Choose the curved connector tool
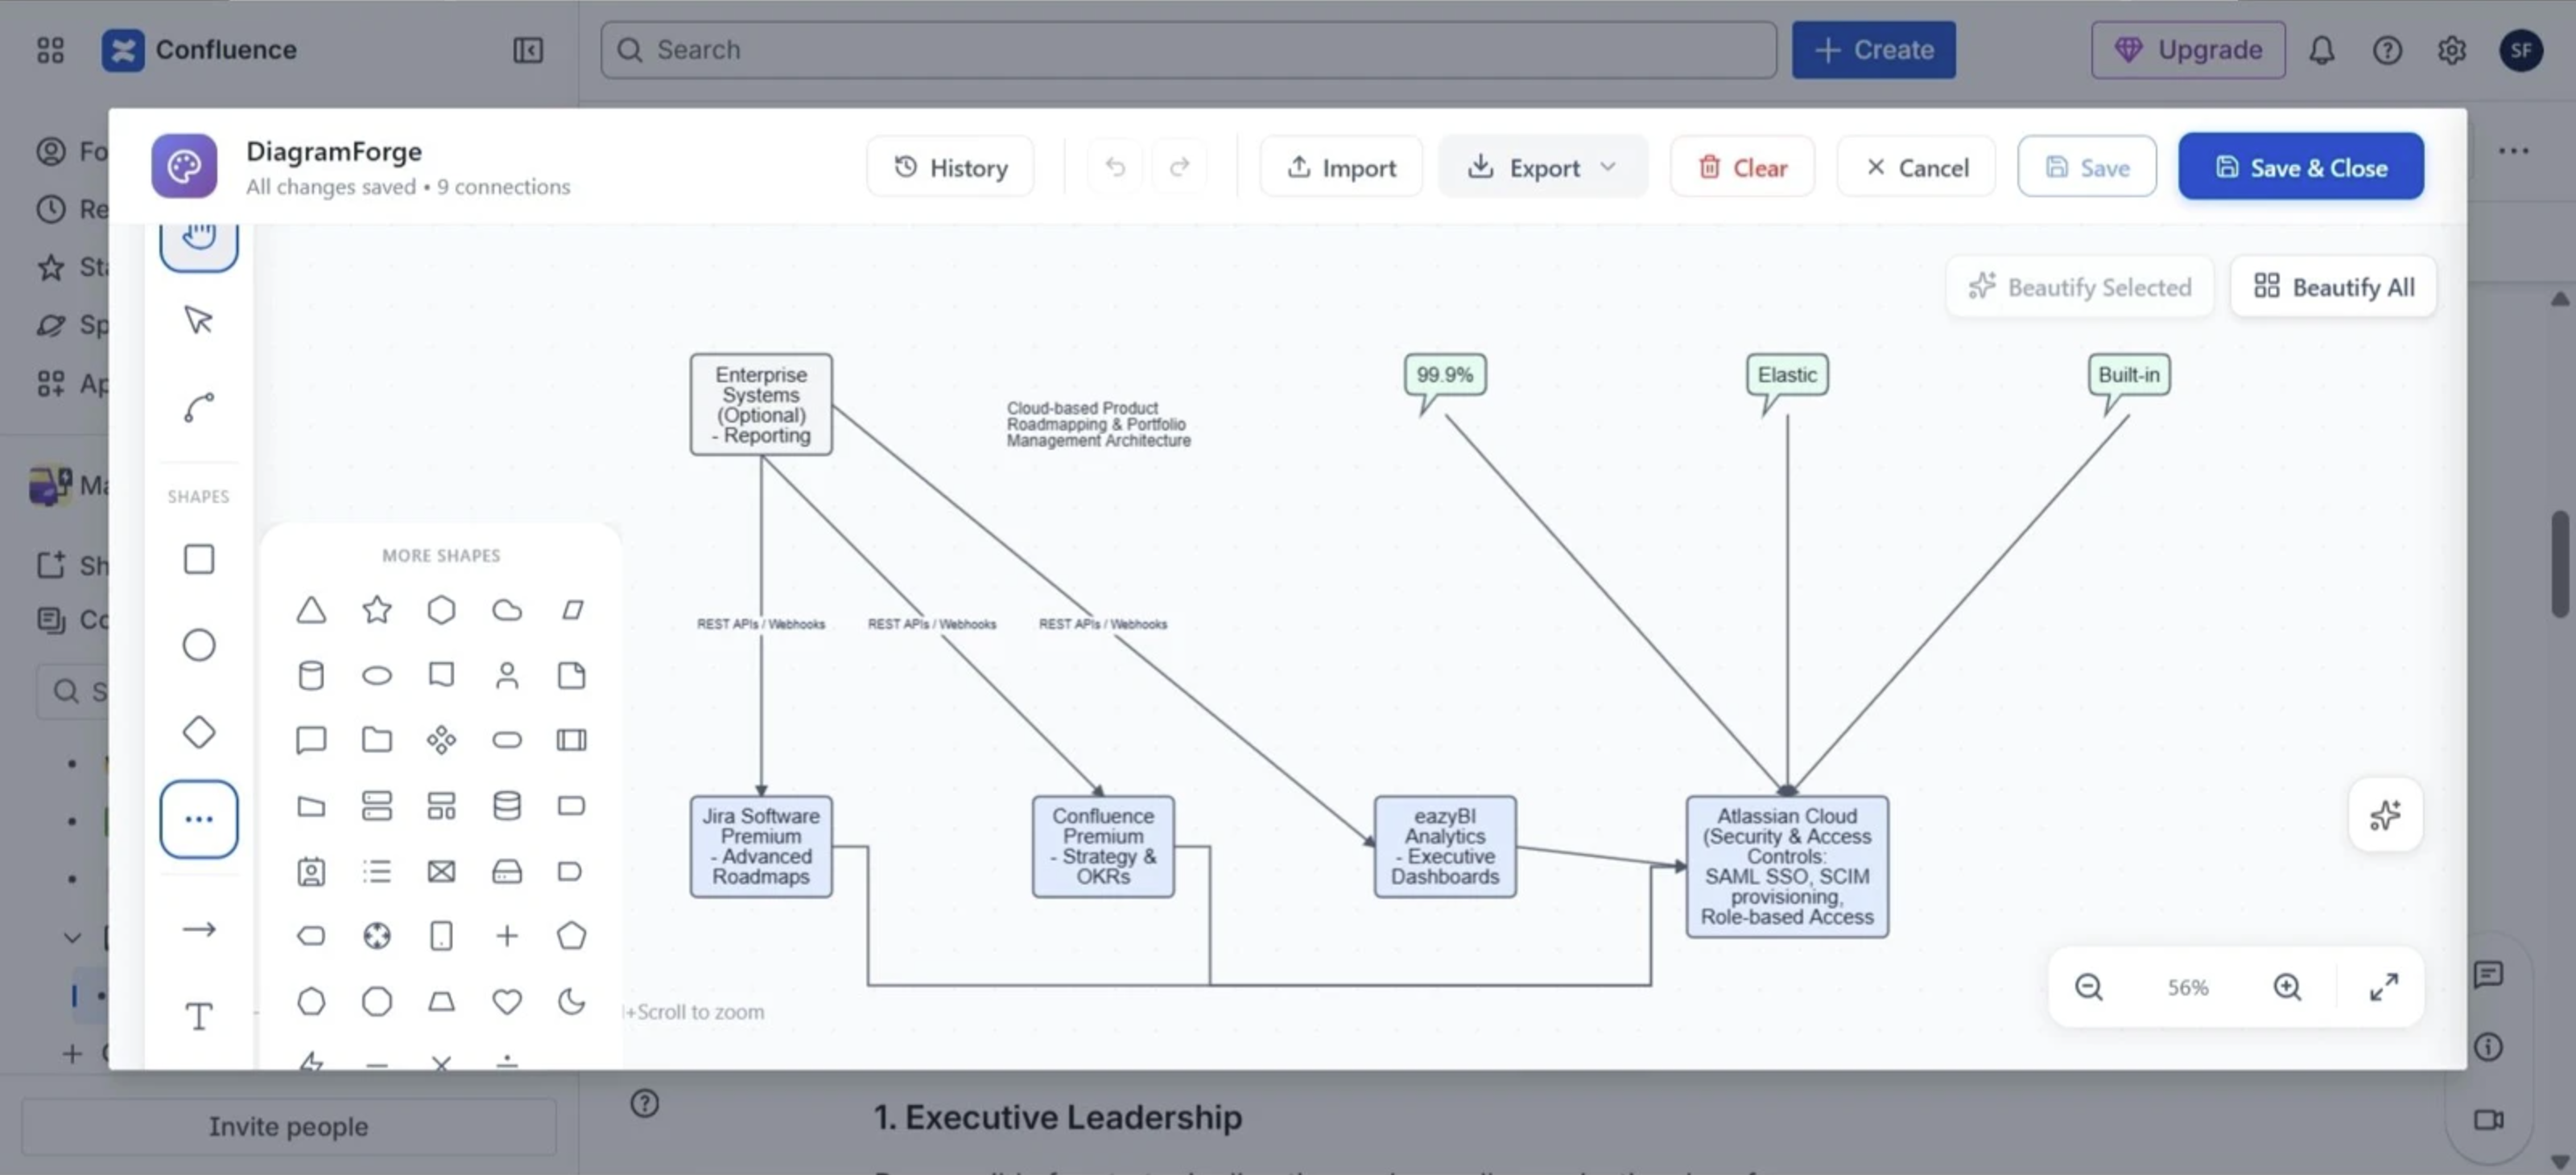 199,407
